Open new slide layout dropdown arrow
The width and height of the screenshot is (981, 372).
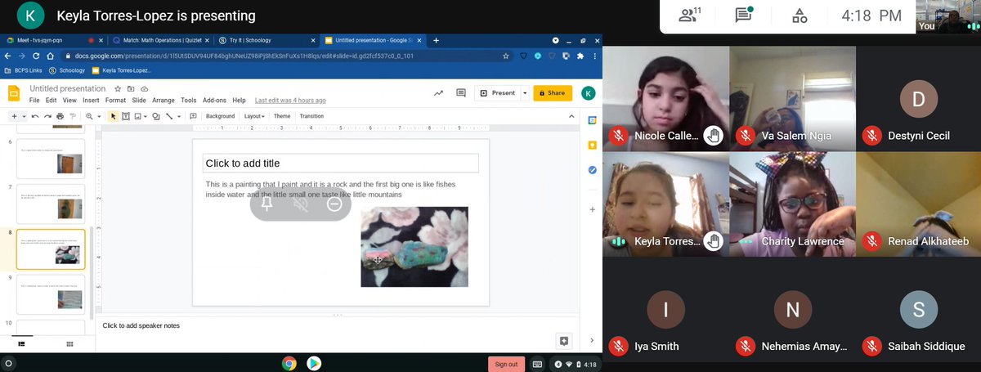click(x=24, y=116)
